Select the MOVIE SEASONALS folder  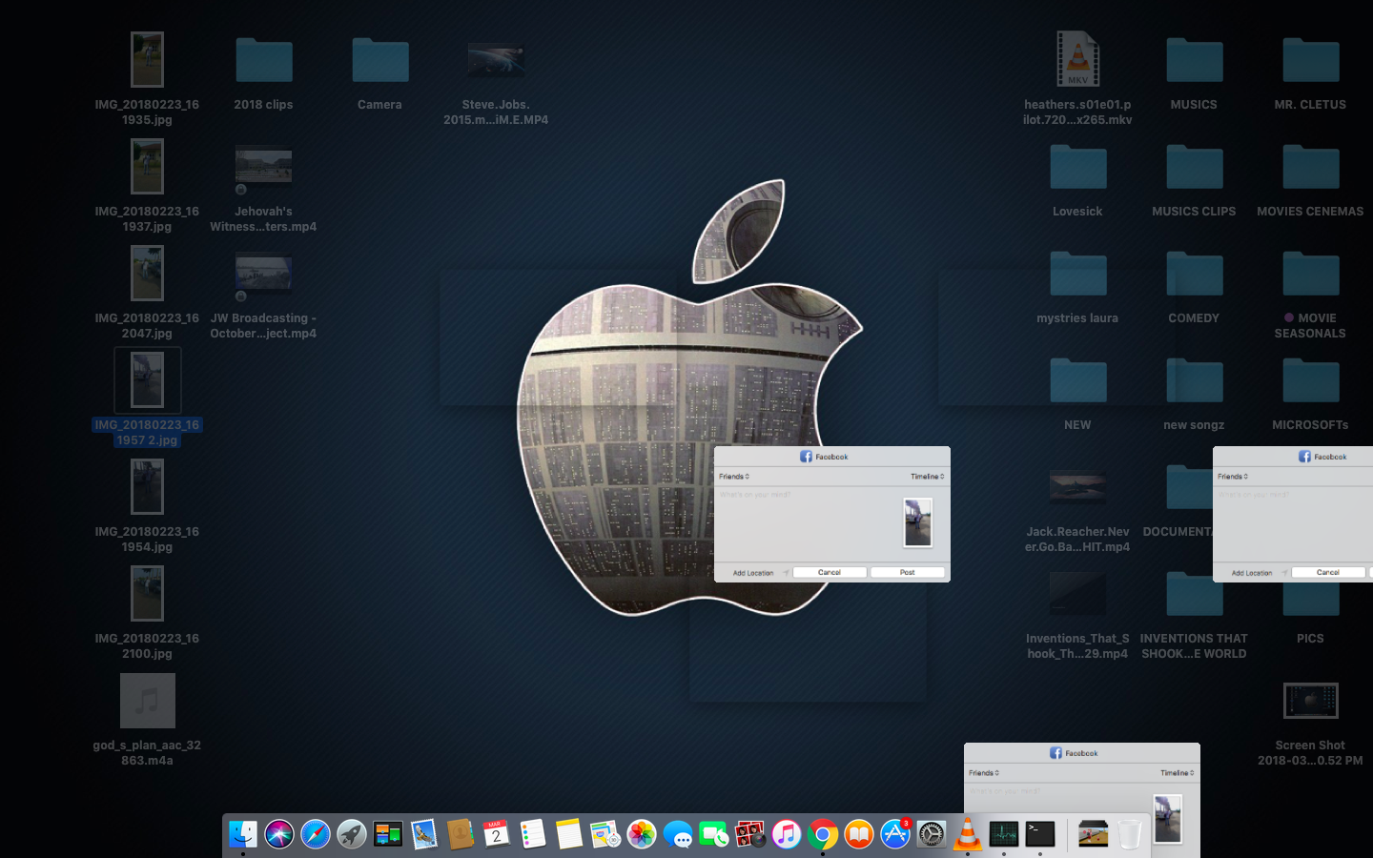(x=1311, y=274)
